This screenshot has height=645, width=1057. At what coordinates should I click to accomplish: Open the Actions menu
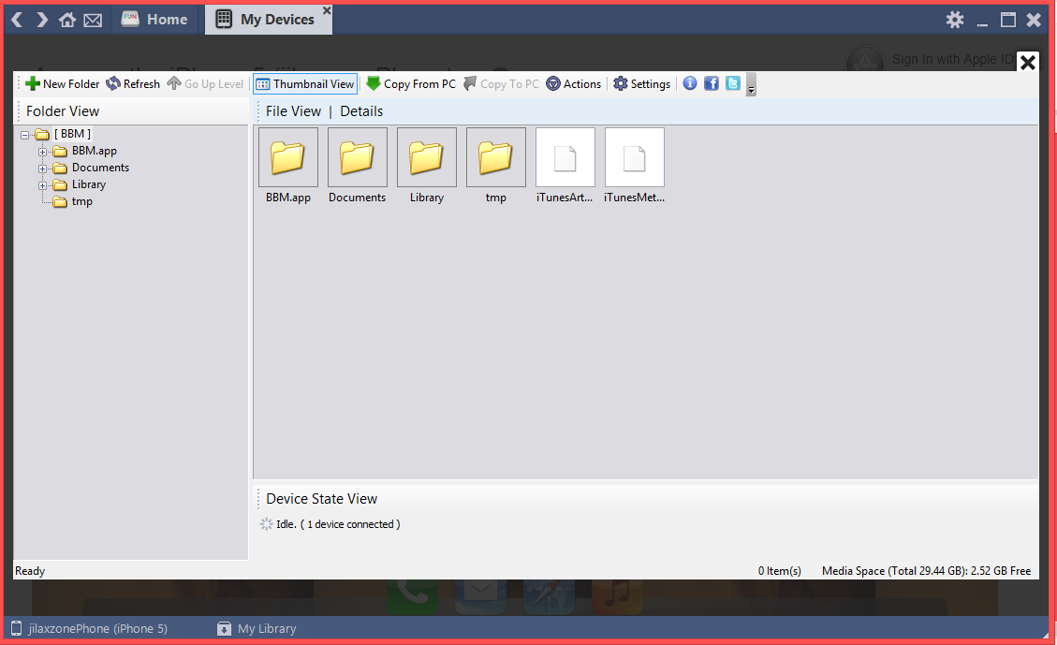pos(574,83)
